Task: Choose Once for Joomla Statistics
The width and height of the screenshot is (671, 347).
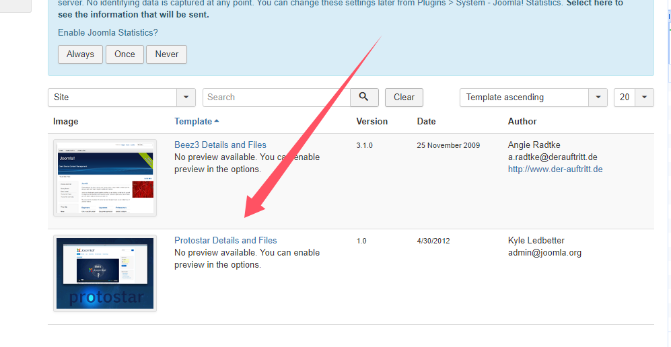Action: pos(125,54)
